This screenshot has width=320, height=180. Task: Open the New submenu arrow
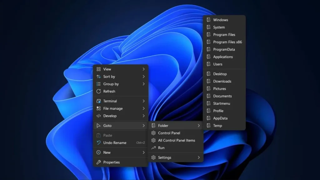tap(144, 152)
